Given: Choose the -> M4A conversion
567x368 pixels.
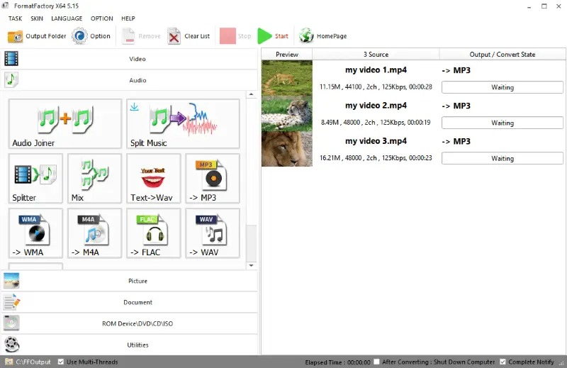Looking at the screenshot, I should pos(94,233).
